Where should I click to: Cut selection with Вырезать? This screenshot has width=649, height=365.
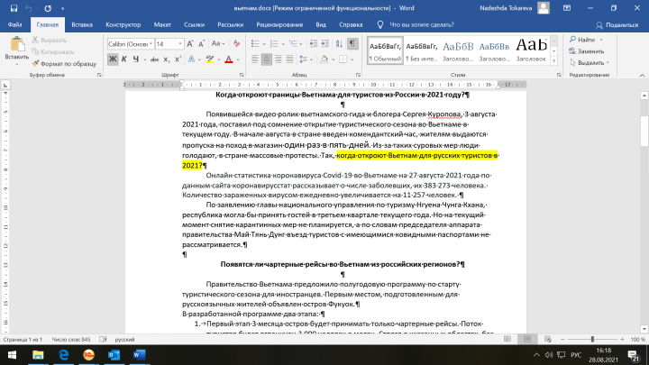(x=50, y=41)
